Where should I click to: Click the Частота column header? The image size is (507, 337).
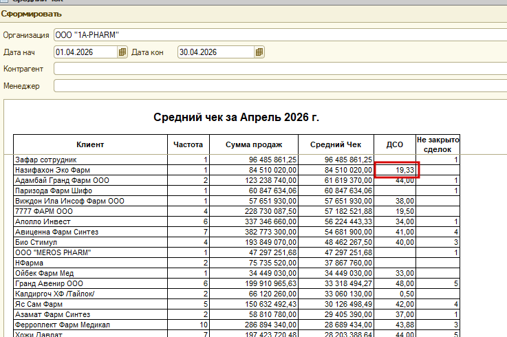[188, 144]
